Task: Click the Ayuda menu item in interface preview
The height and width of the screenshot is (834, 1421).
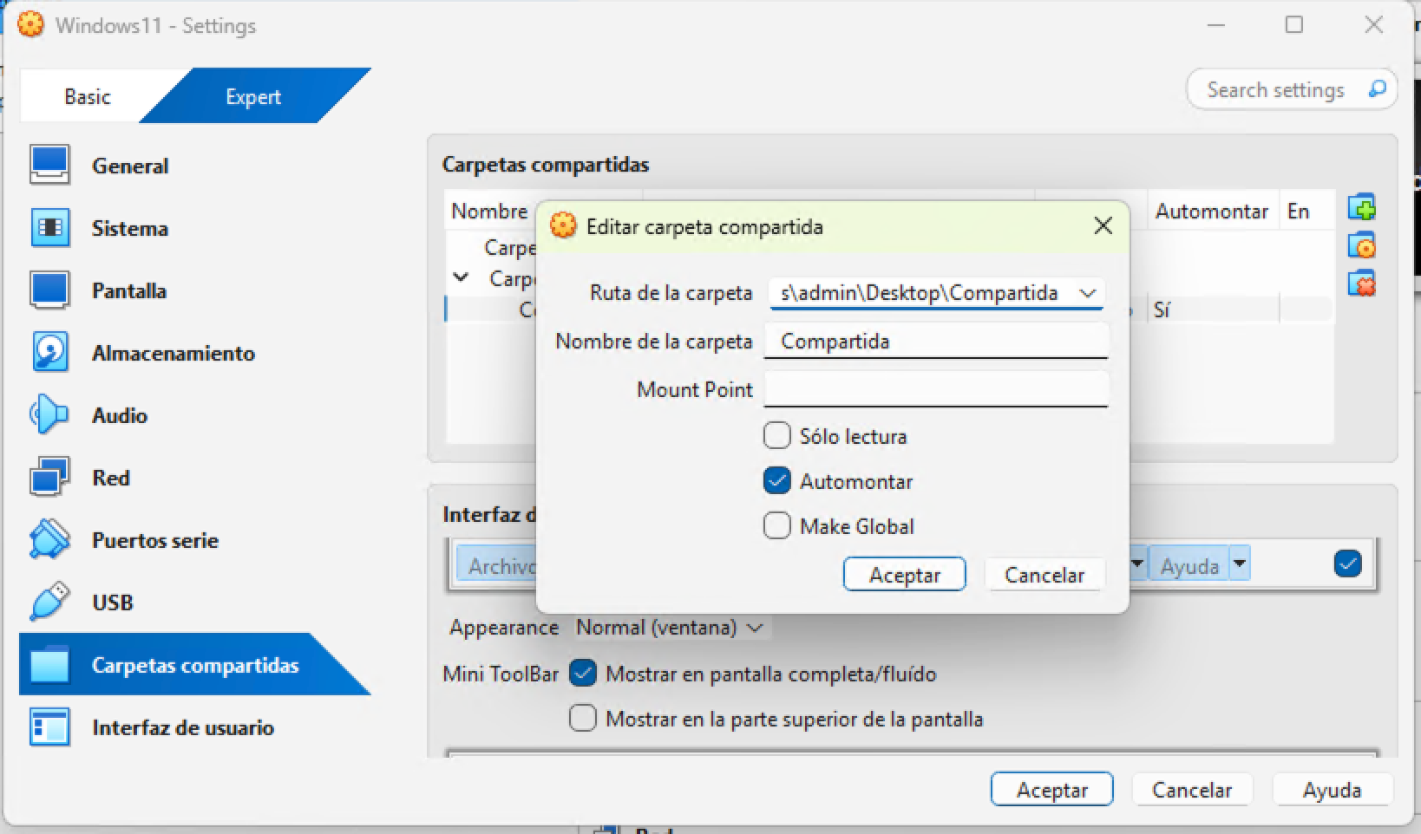Action: (x=1189, y=565)
